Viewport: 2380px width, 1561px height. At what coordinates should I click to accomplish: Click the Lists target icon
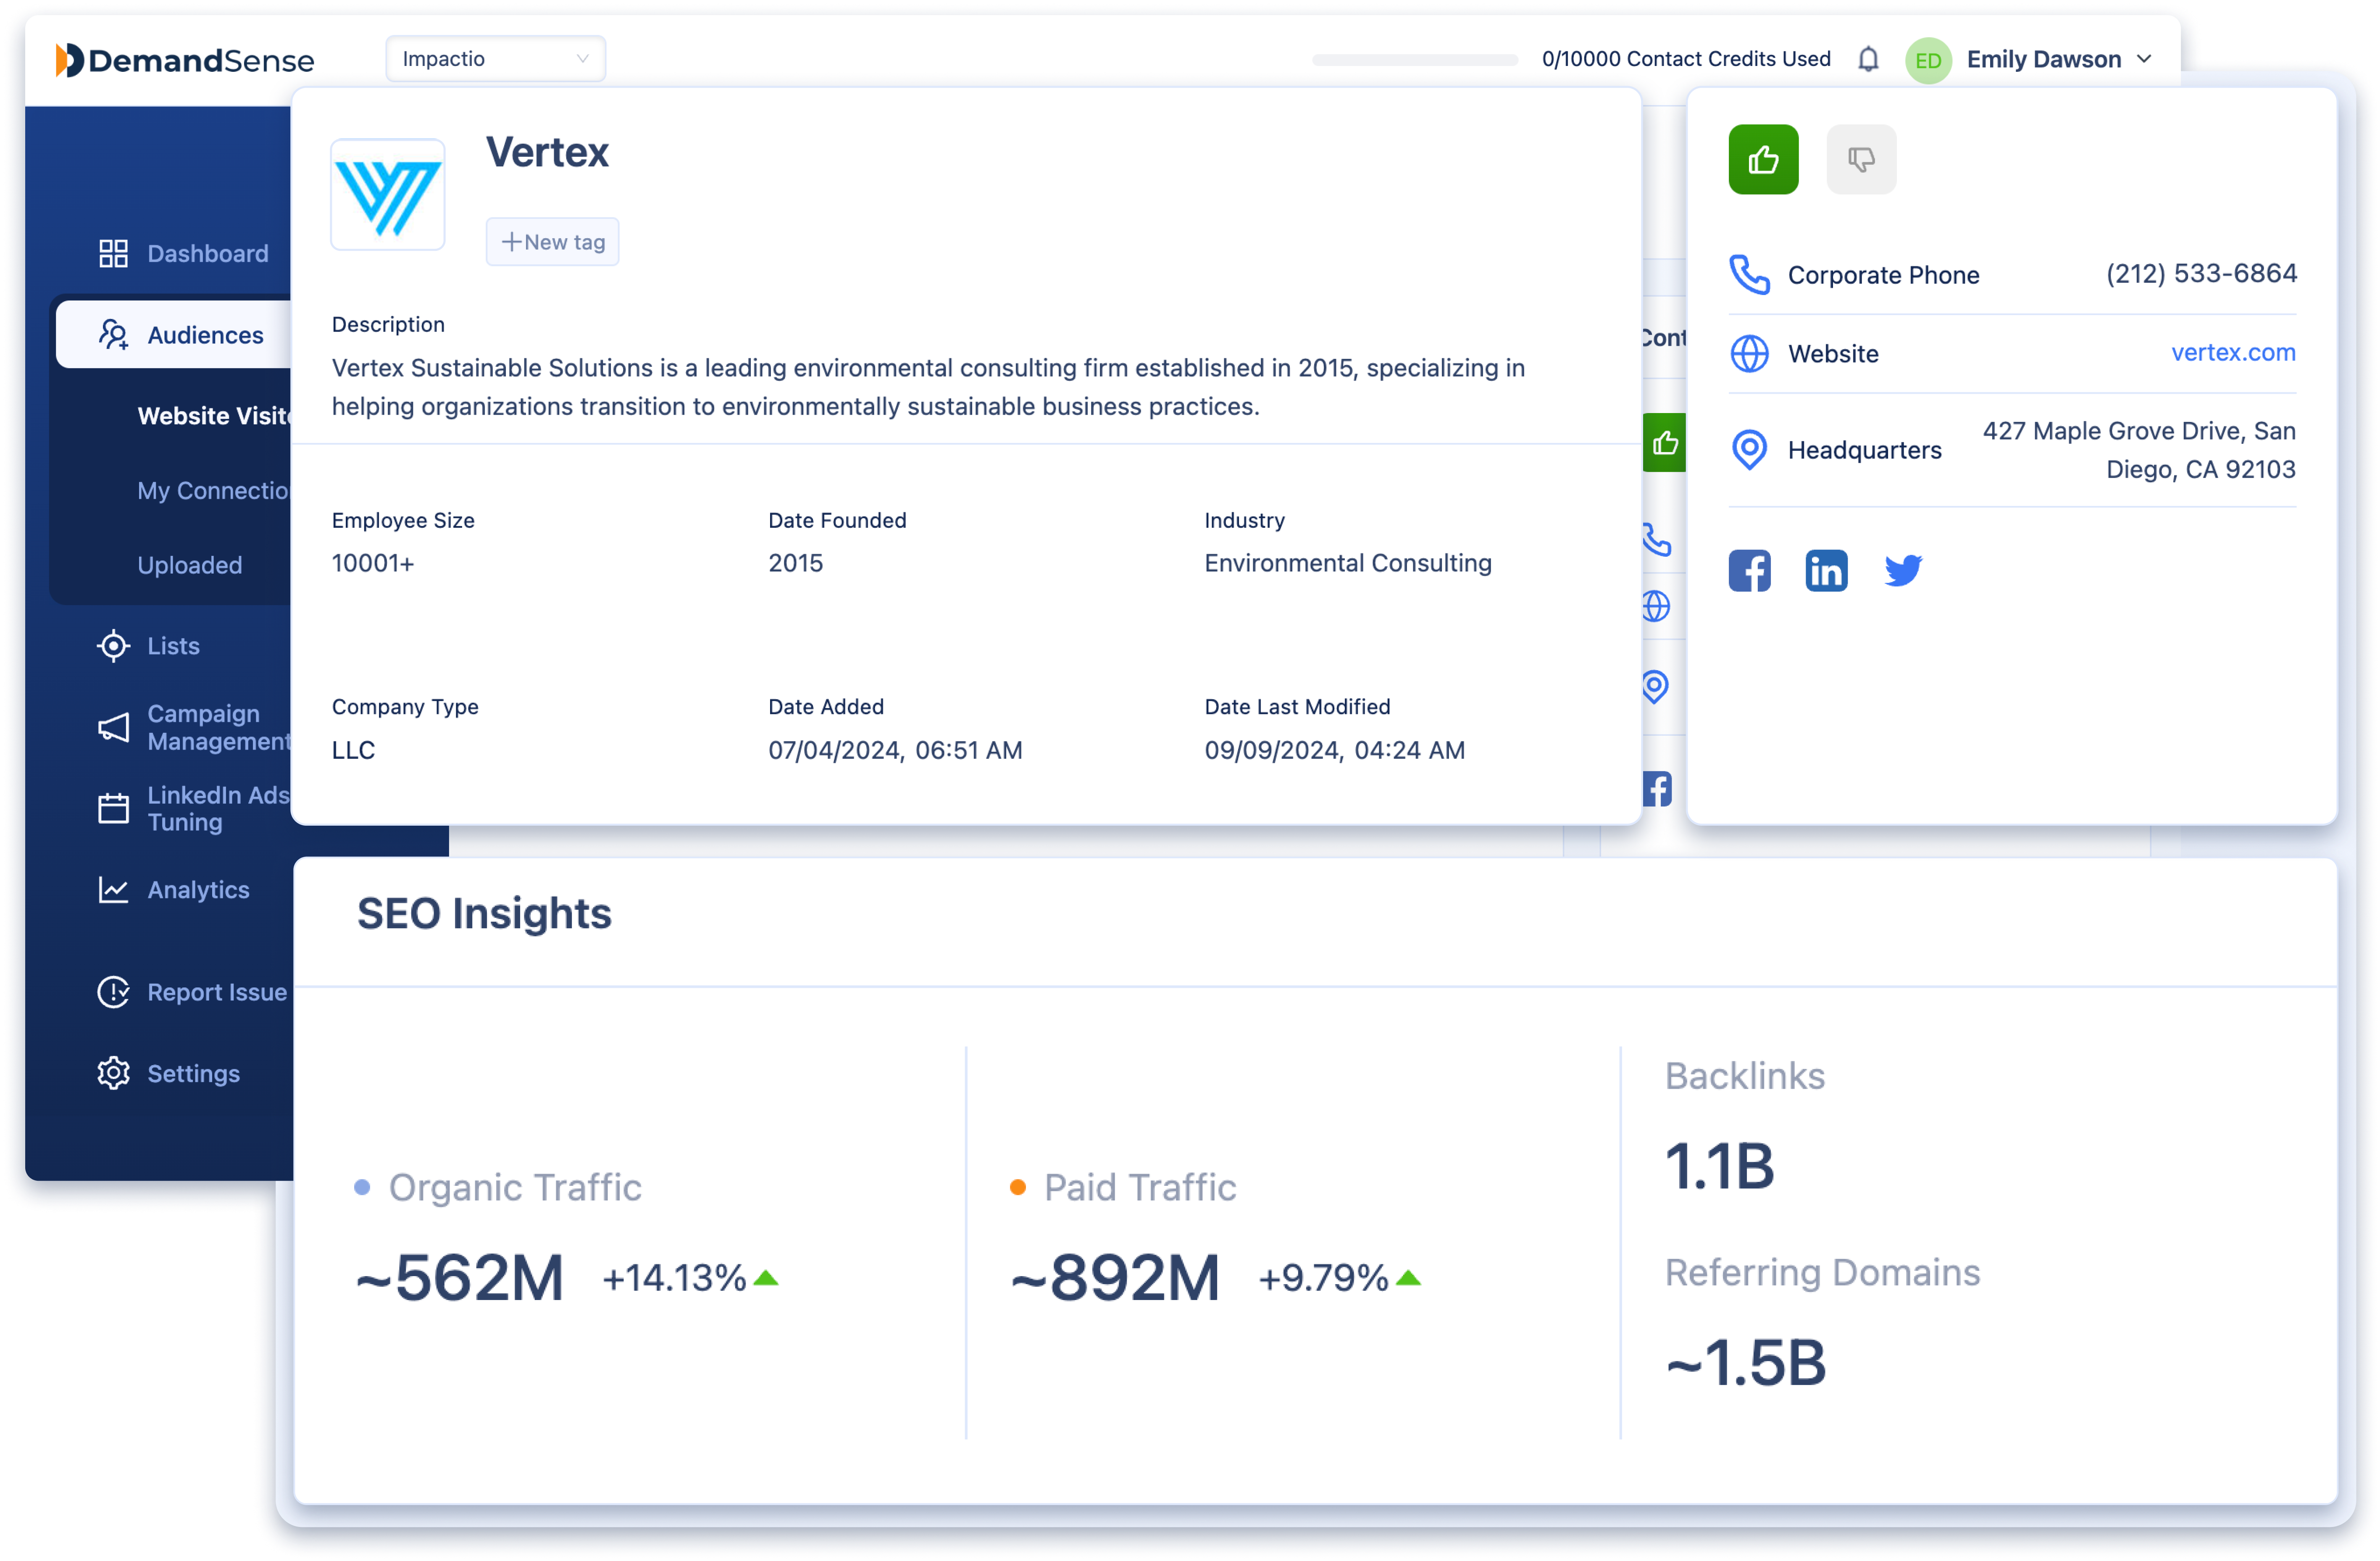pos(113,645)
